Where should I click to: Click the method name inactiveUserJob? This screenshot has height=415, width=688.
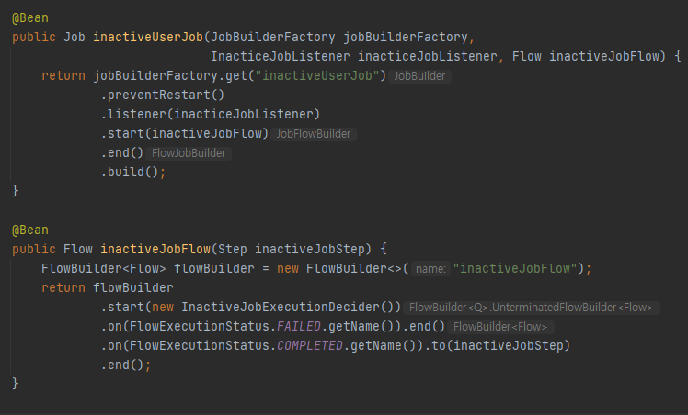(148, 38)
